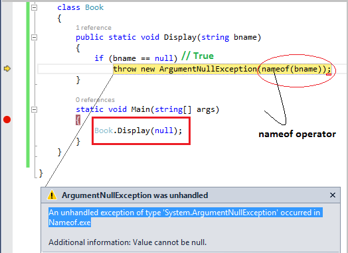
Task: Open the '1 reference' CodeLens link
Action: click(x=94, y=28)
